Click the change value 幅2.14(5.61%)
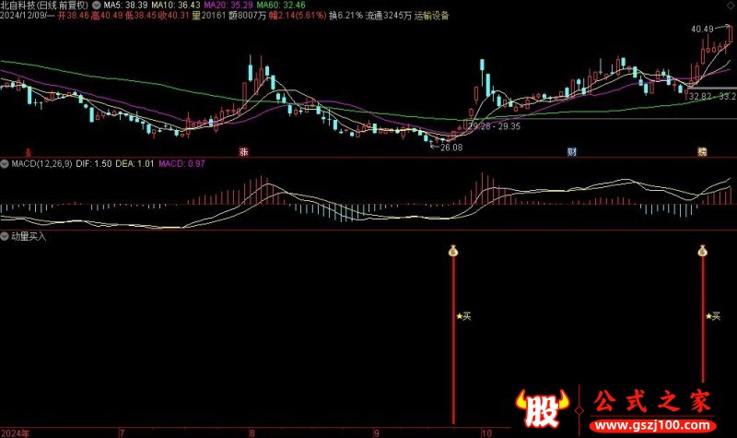This screenshot has width=737, height=438. [298, 16]
